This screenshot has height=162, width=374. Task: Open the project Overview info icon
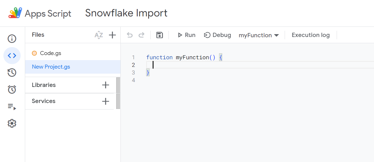[12, 39]
